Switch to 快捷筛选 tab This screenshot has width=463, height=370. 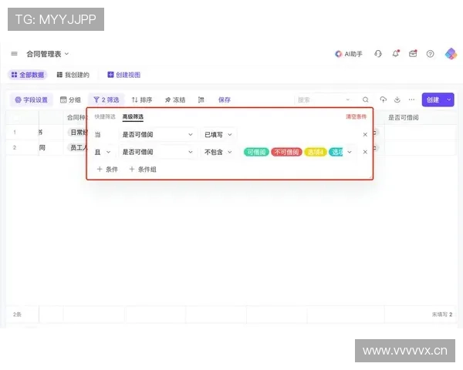[x=105, y=117]
